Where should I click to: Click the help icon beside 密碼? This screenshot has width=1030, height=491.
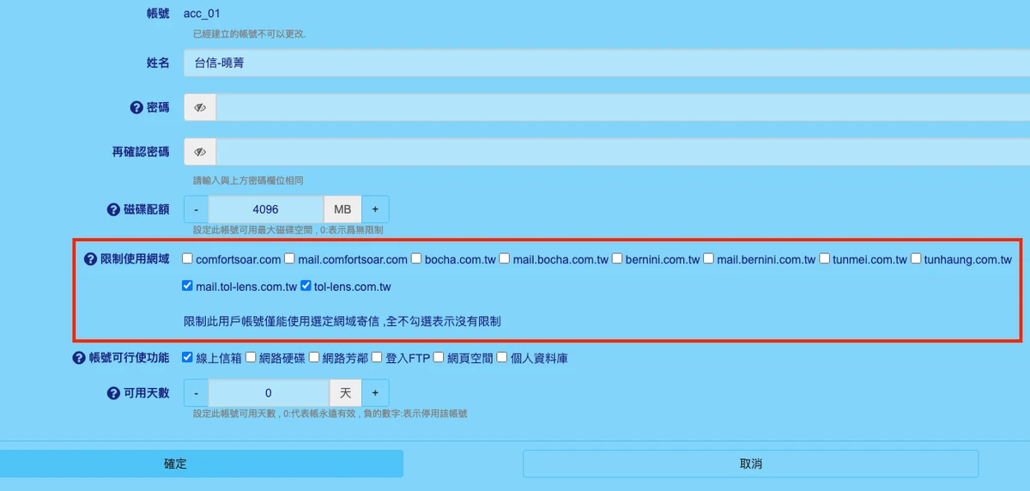136,107
